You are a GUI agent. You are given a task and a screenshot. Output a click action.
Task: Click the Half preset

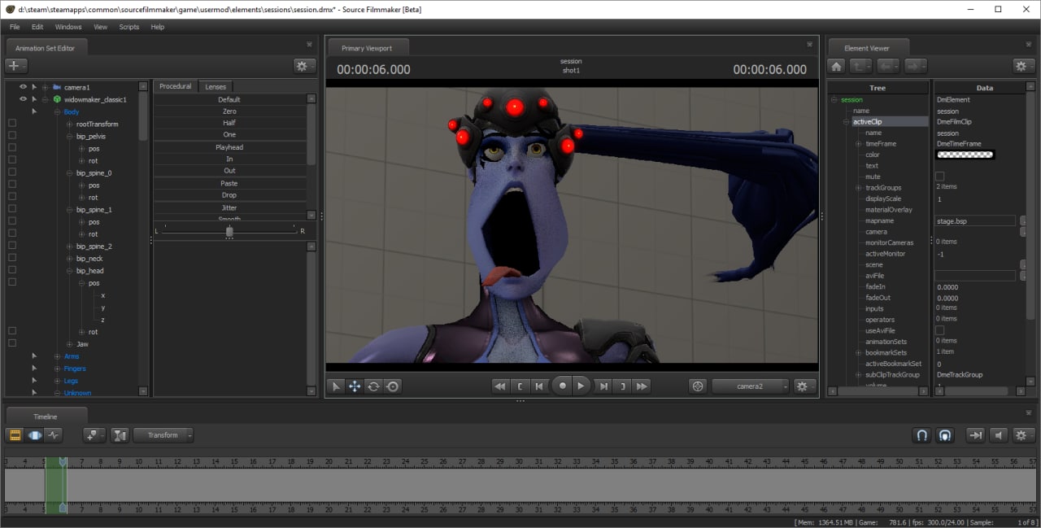(x=229, y=123)
